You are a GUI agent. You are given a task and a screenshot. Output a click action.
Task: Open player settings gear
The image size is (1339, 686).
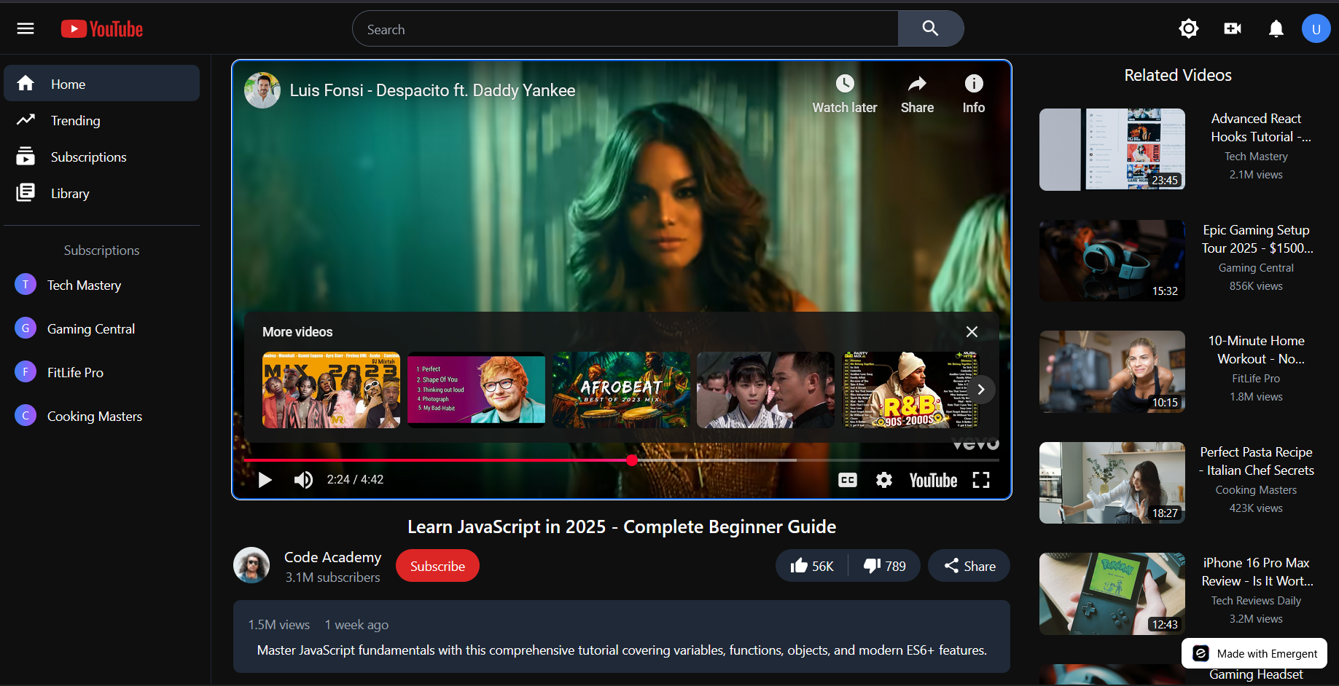coord(884,480)
